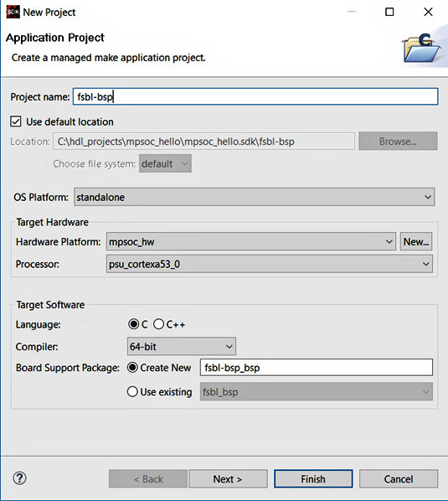Click the Target Software group label

[50, 305]
